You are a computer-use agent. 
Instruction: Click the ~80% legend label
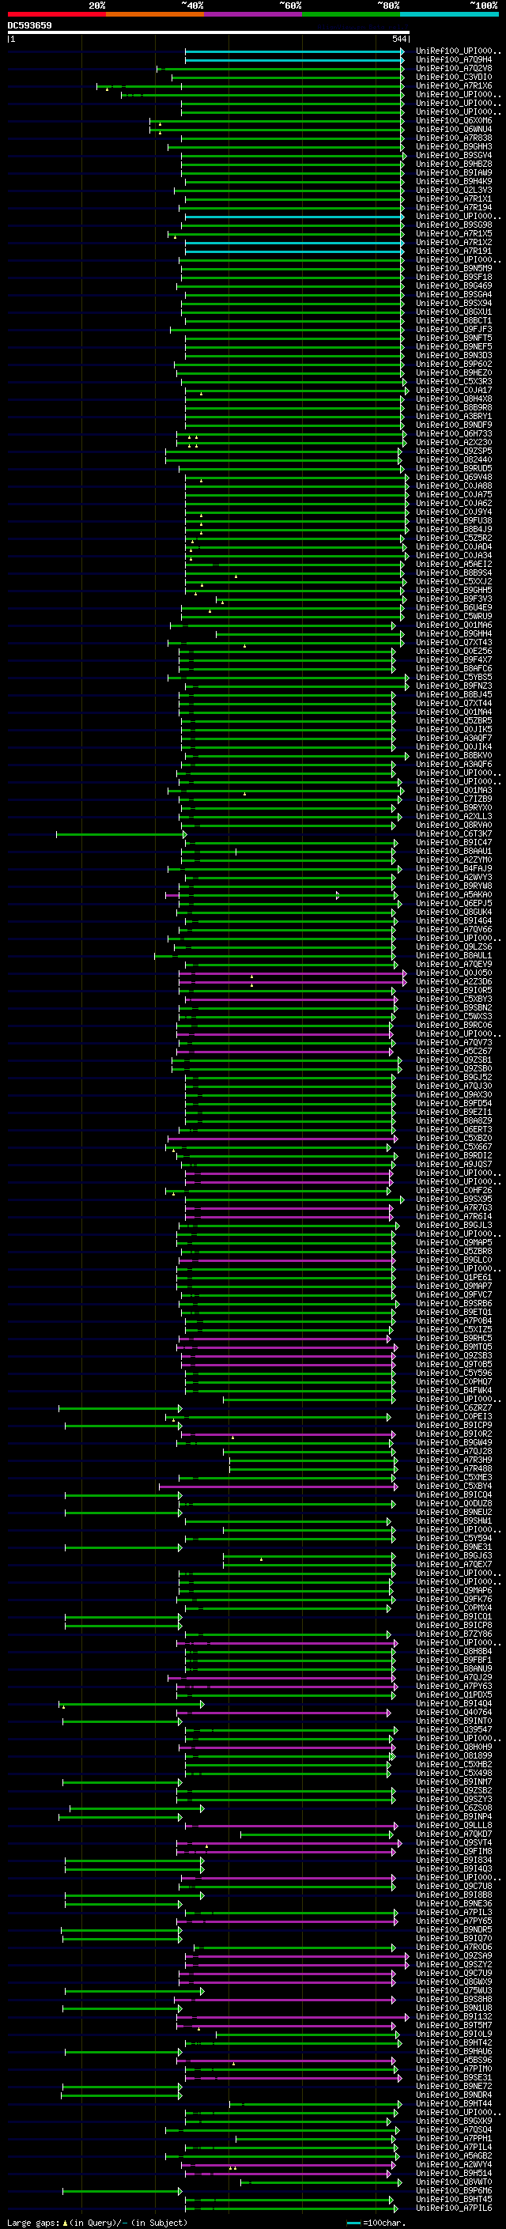point(388,6)
